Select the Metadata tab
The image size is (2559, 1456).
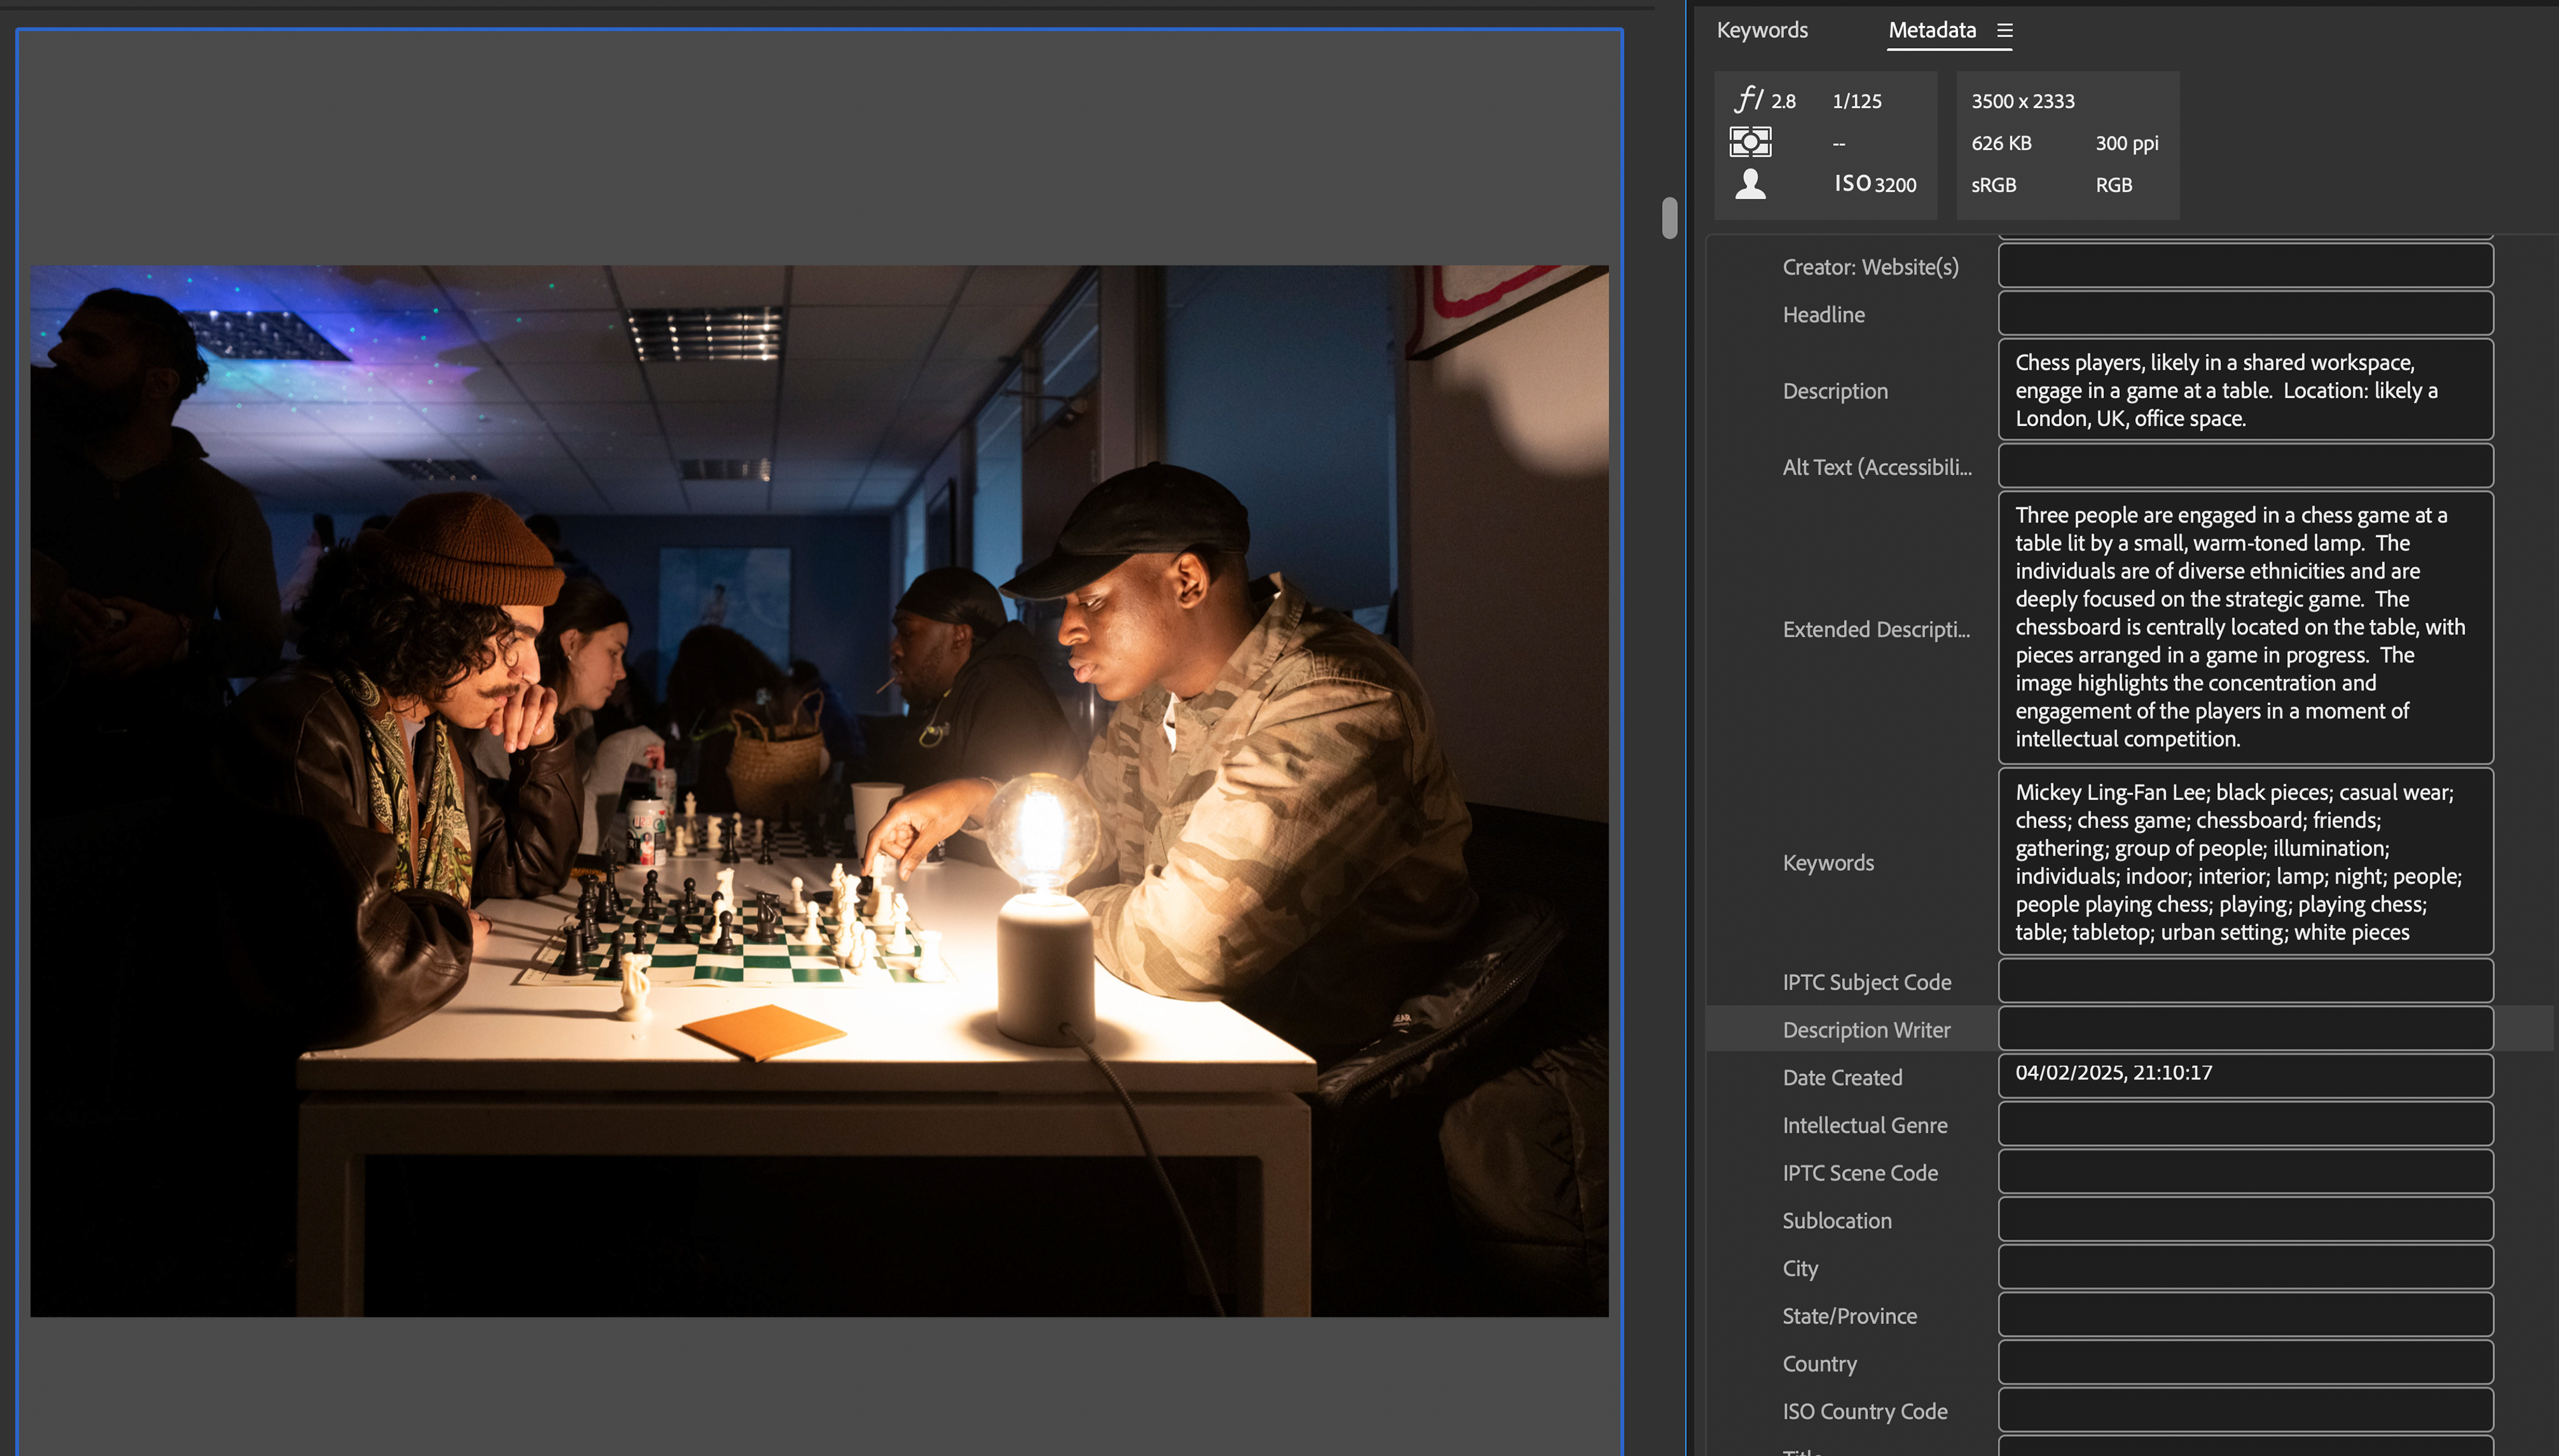1932,30
